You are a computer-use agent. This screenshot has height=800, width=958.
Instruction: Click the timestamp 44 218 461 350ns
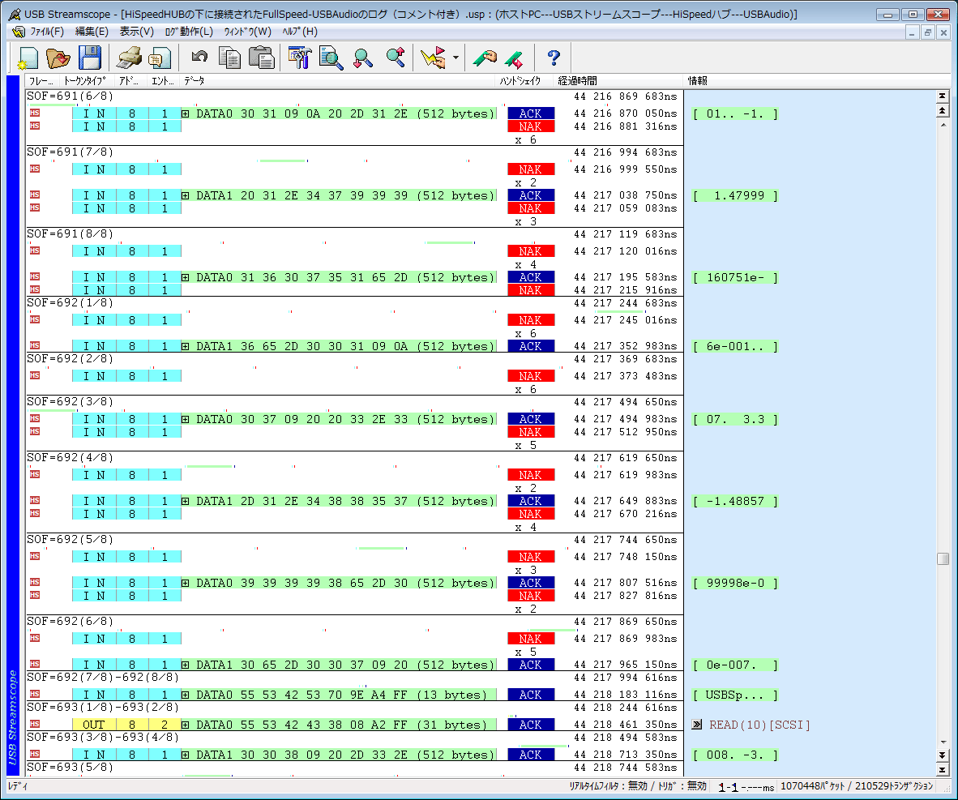pyautogui.click(x=626, y=725)
